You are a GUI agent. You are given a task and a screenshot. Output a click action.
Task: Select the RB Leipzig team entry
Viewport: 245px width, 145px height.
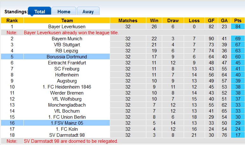pyautogui.click(x=67, y=51)
